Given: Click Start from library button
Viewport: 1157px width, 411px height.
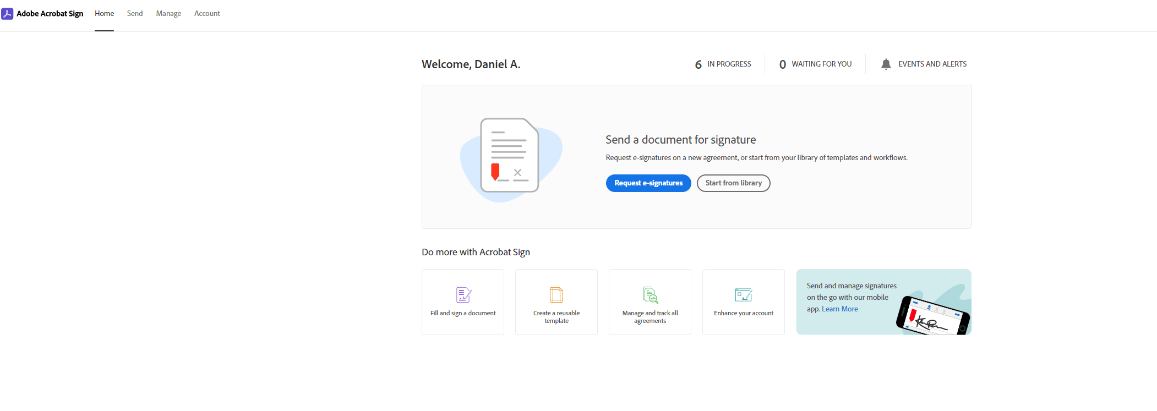Looking at the screenshot, I should 734,183.
